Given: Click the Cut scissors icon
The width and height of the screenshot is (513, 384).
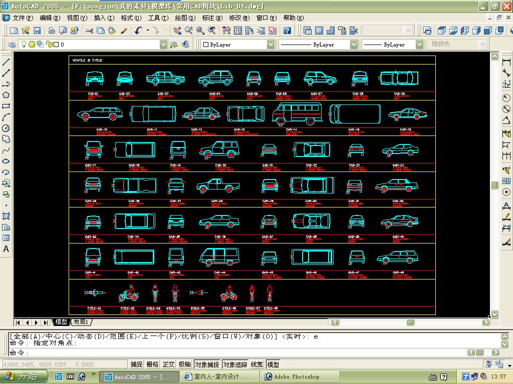Looking at the screenshot, I should click(x=89, y=30).
